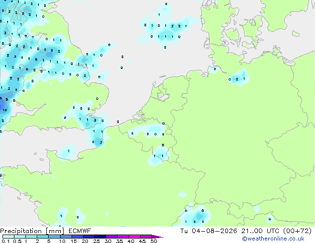
Task: Open the weatheronline.co.uk copyright link
Action: (x=273, y=239)
